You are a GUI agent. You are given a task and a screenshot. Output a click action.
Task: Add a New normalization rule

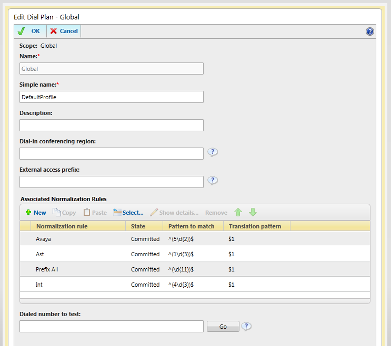[x=36, y=213]
